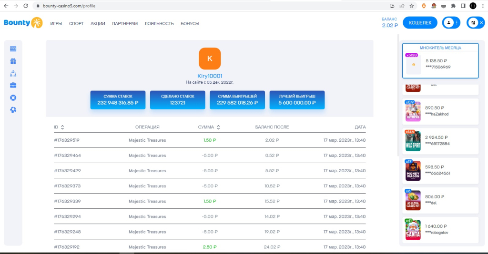This screenshot has width=488, height=254.
Task: Click transaction ID #176329519
Action: click(x=67, y=140)
